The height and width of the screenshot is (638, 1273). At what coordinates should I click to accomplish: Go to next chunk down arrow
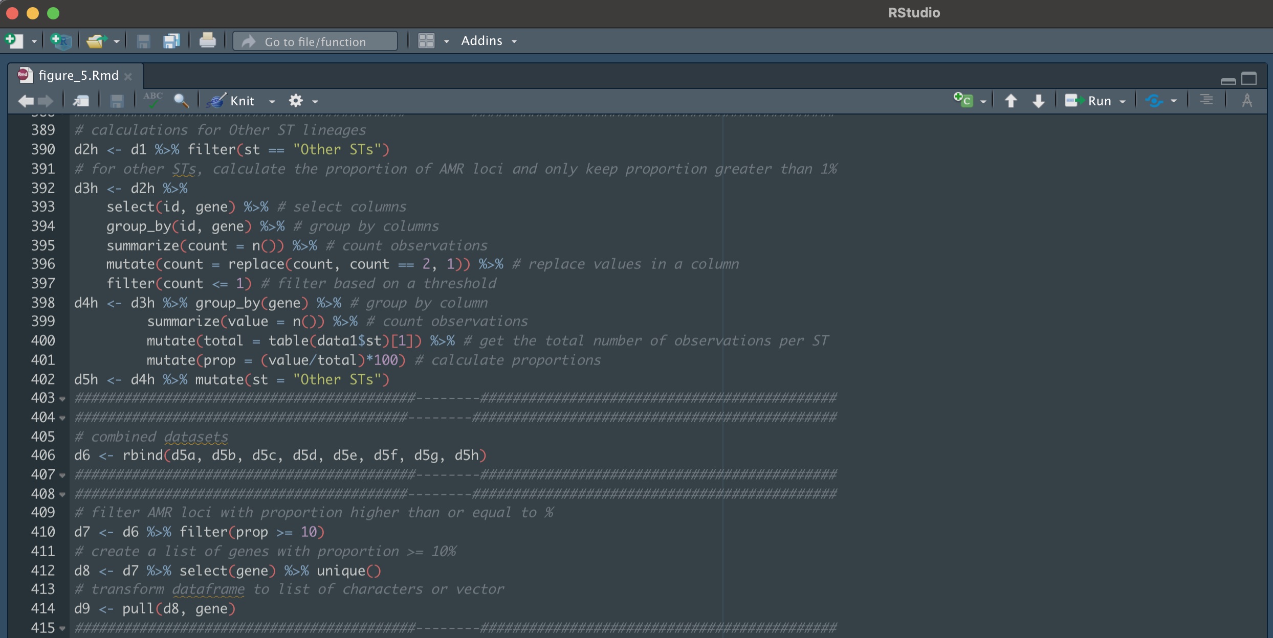coord(1038,101)
